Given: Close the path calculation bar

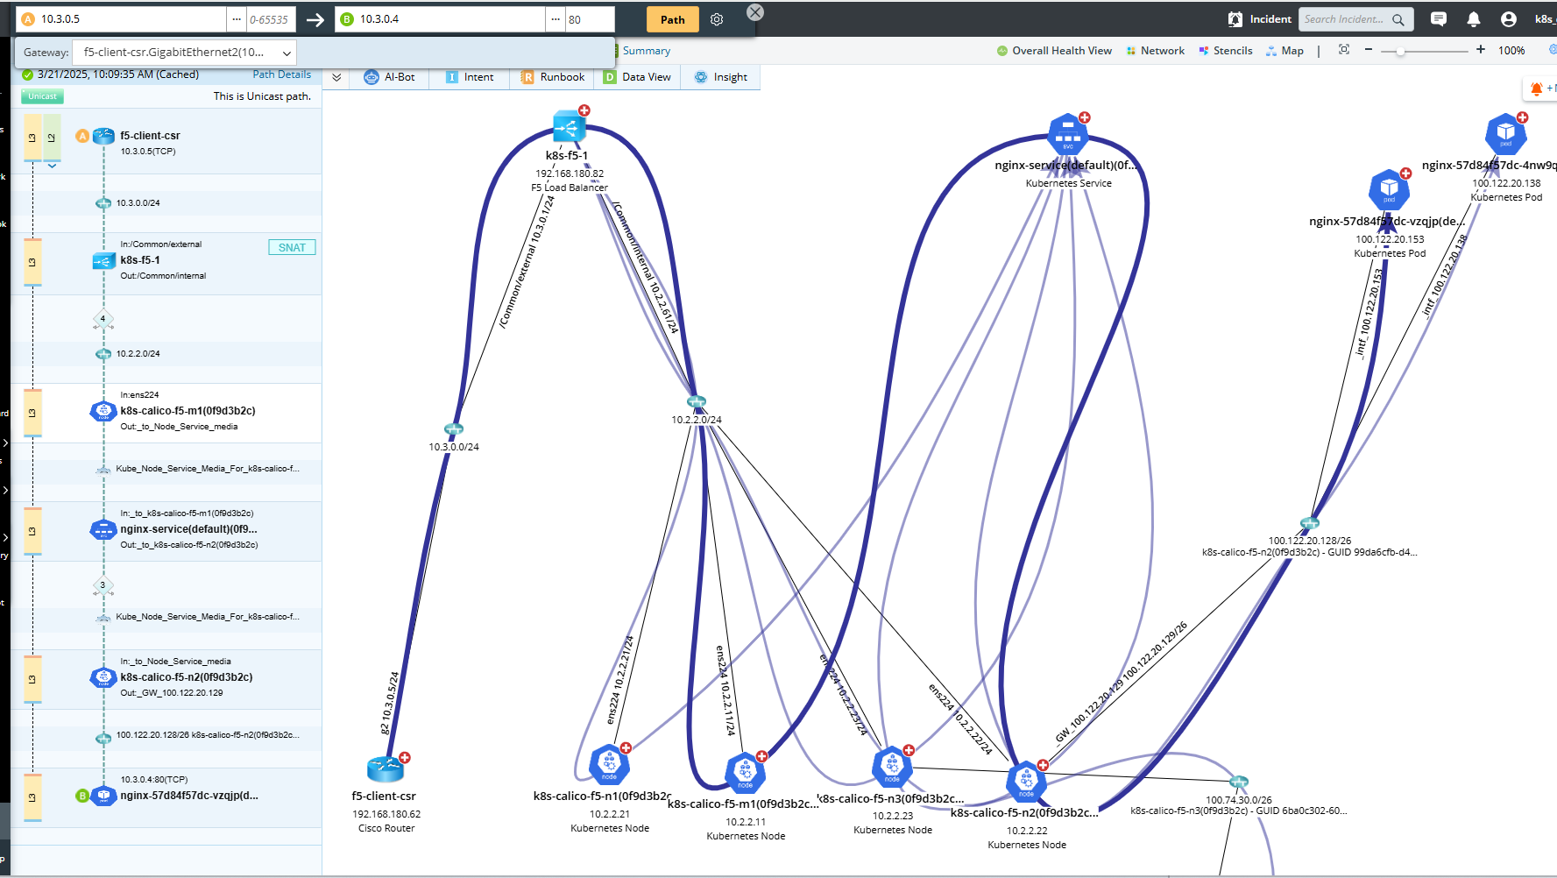Looking at the screenshot, I should coord(755,12).
